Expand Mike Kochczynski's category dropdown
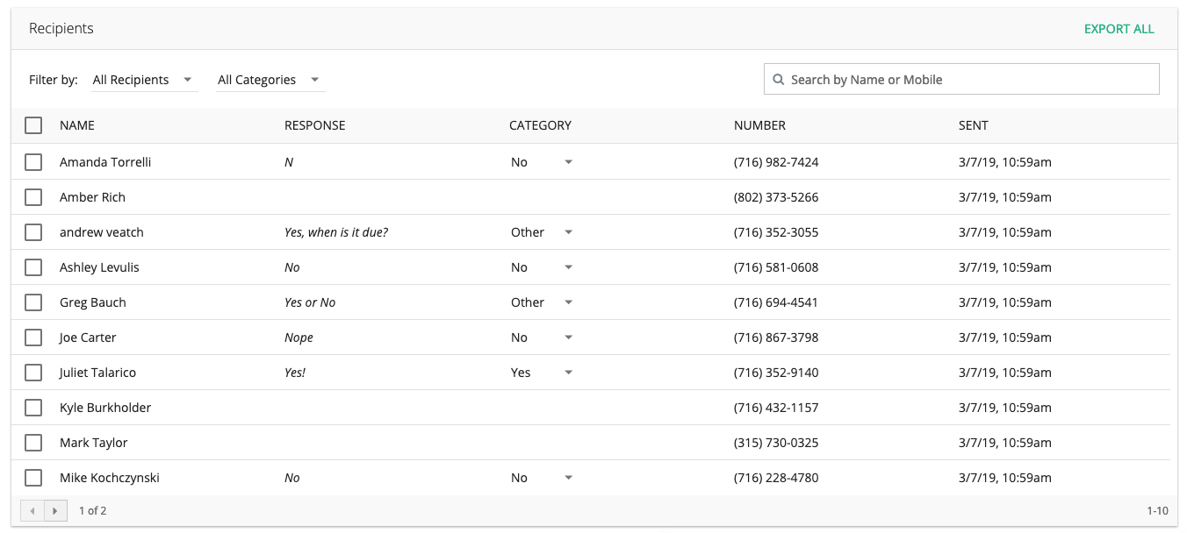Viewport: 1187px width, 533px height. (542, 478)
